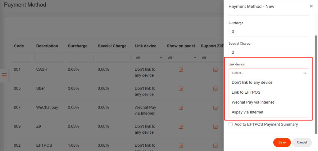318x151 pixels.
Task: Toggle Show on panel checkbox for WeChat pay
Action: [x=181, y=108]
